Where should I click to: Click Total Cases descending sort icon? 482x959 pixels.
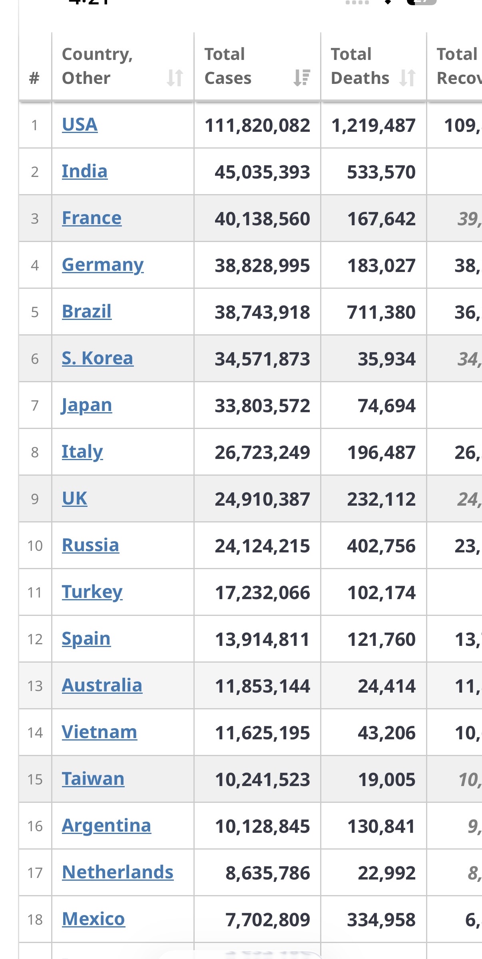302,78
